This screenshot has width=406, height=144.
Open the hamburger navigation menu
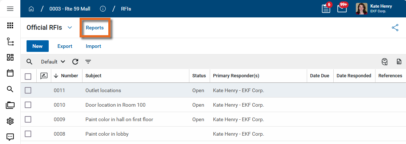click(10, 9)
